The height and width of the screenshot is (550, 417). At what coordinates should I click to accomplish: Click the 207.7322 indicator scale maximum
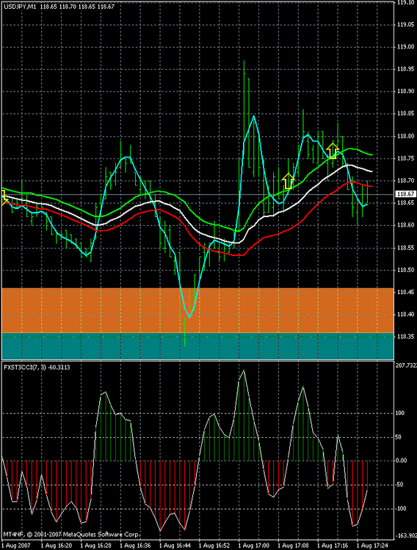tap(406, 365)
